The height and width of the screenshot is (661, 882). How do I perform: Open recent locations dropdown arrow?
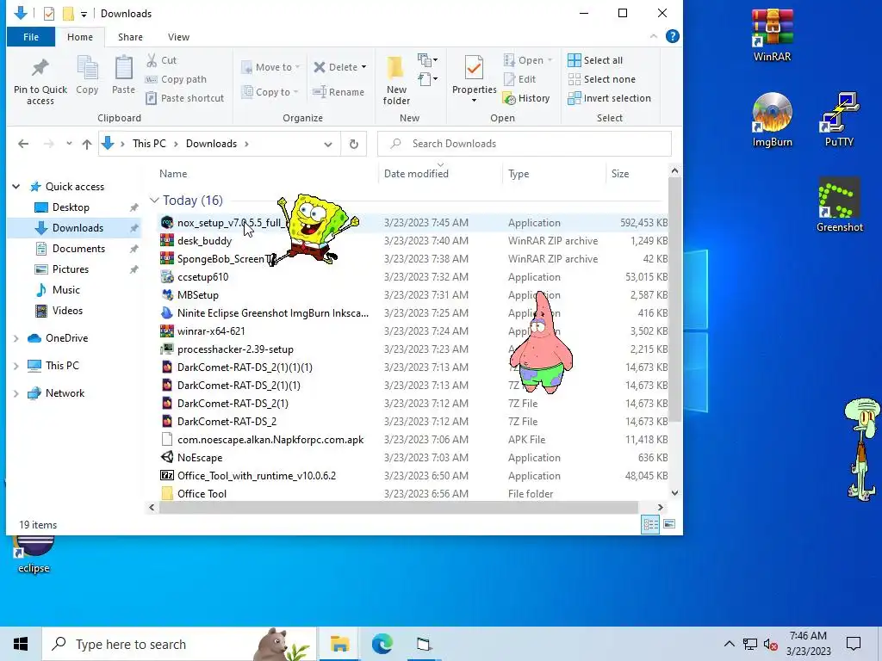[x=69, y=144]
